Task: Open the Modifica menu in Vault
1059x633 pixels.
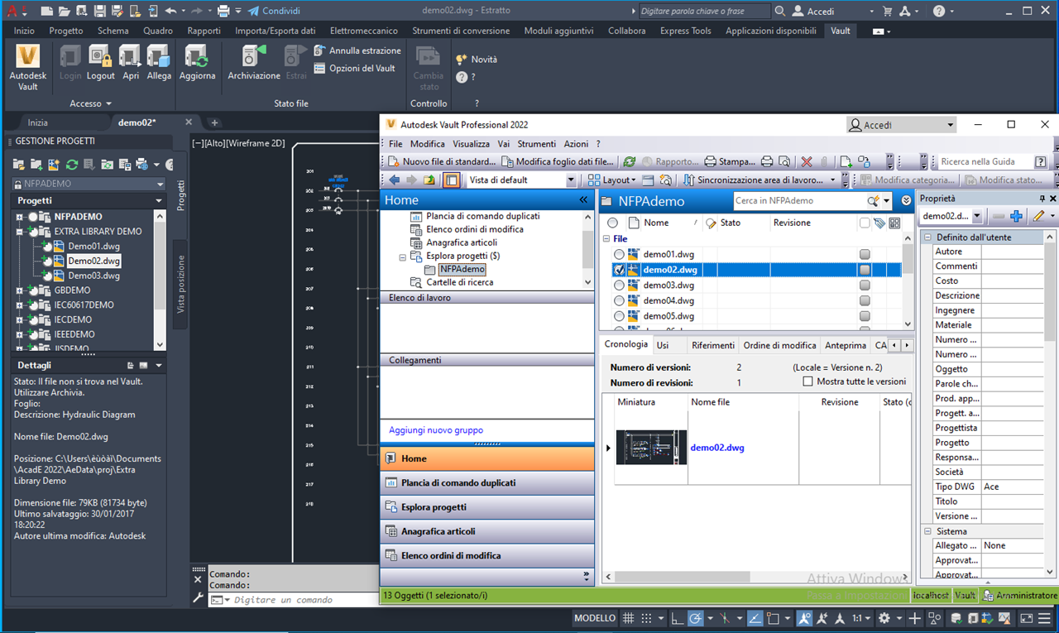Action: pos(427,144)
